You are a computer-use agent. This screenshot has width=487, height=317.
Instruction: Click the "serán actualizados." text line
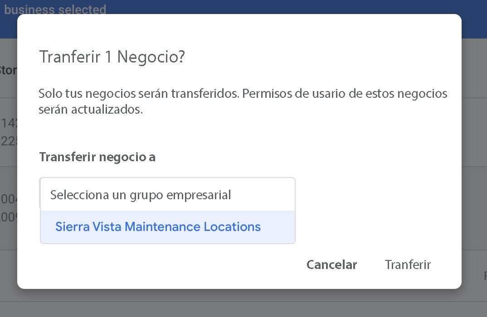pos(91,110)
